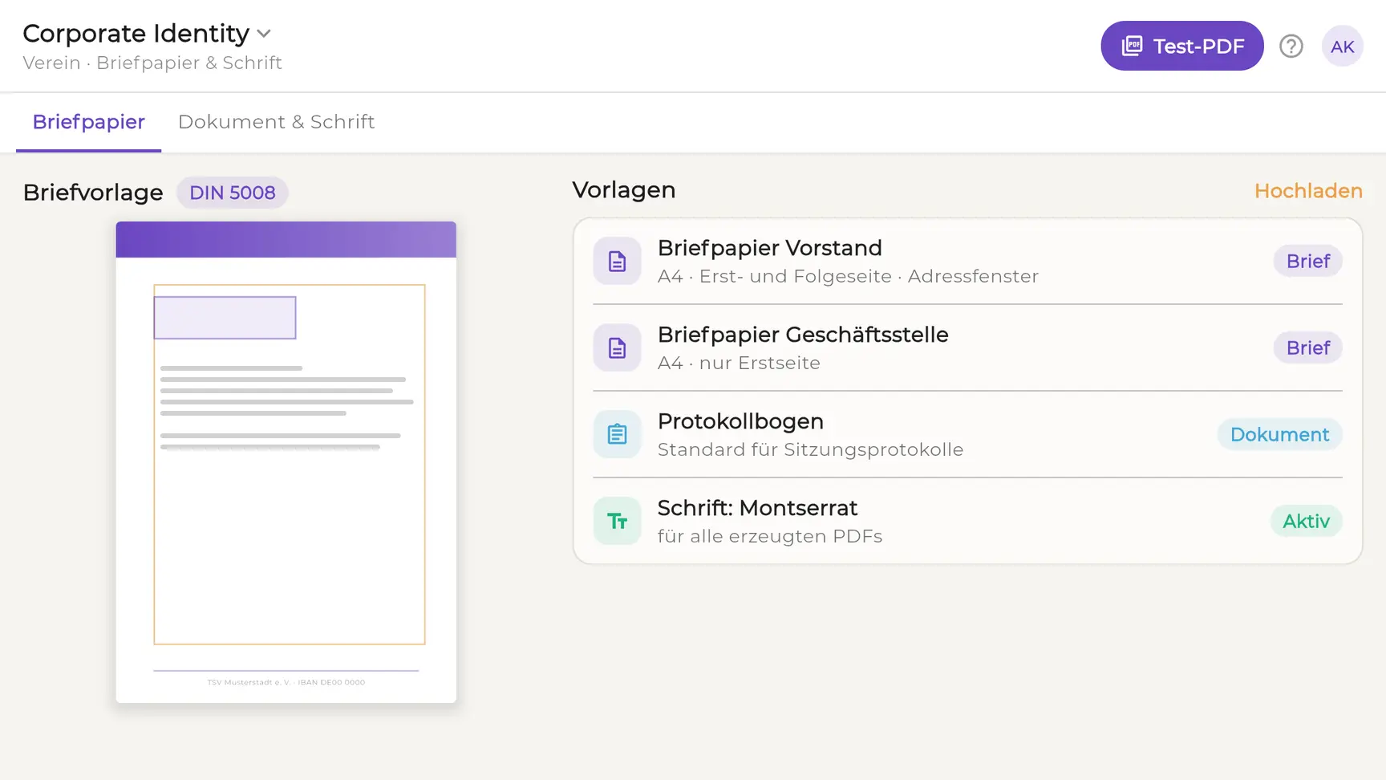Click the help question mark icon
1386x780 pixels.
click(1291, 47)
